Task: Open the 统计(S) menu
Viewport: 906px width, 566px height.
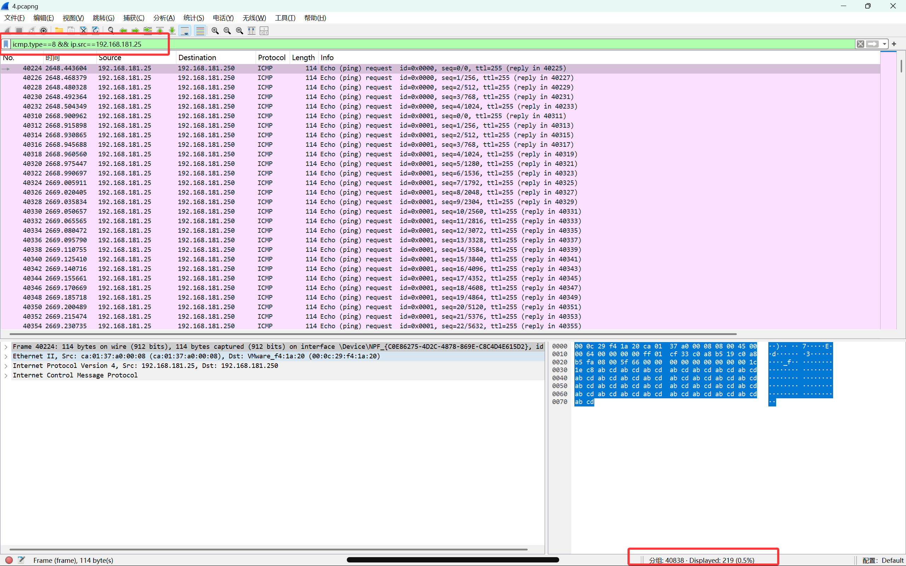Action: coord(194,18)
